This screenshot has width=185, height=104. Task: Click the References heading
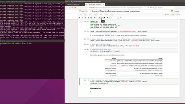point(95,88)
